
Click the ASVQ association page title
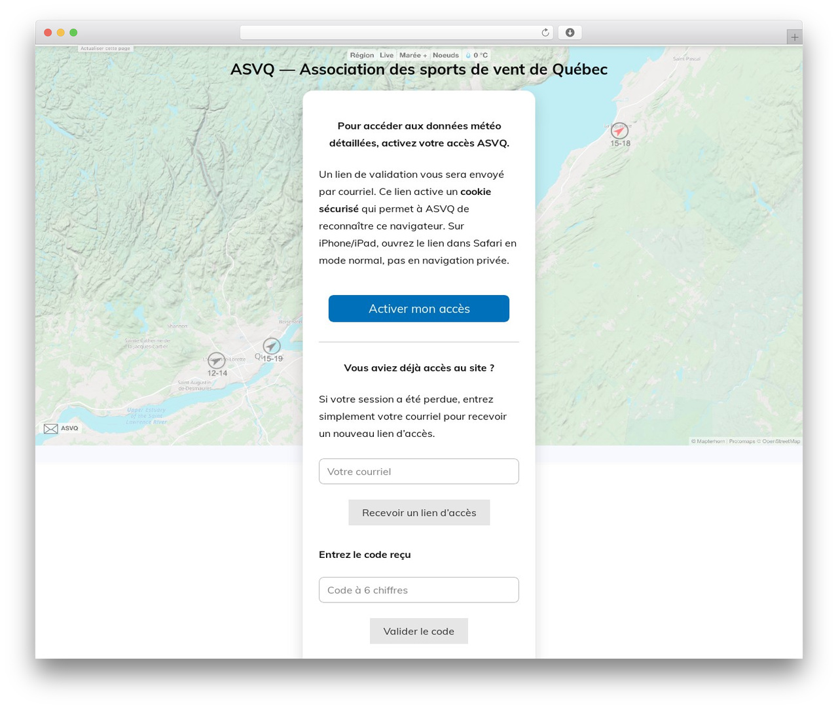[x=419, y=69]
